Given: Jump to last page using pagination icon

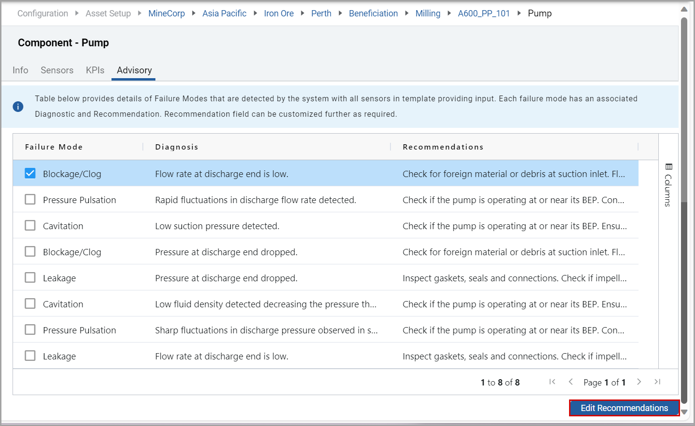Looking at the screenshot, I should [657, 382].
